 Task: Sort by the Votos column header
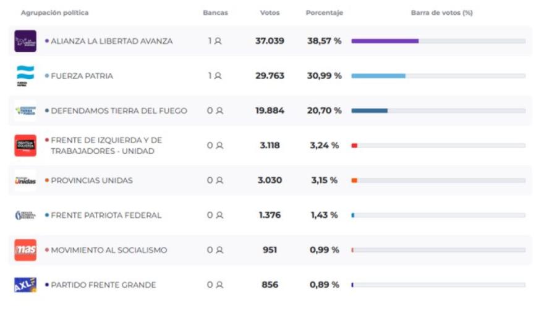270,13
